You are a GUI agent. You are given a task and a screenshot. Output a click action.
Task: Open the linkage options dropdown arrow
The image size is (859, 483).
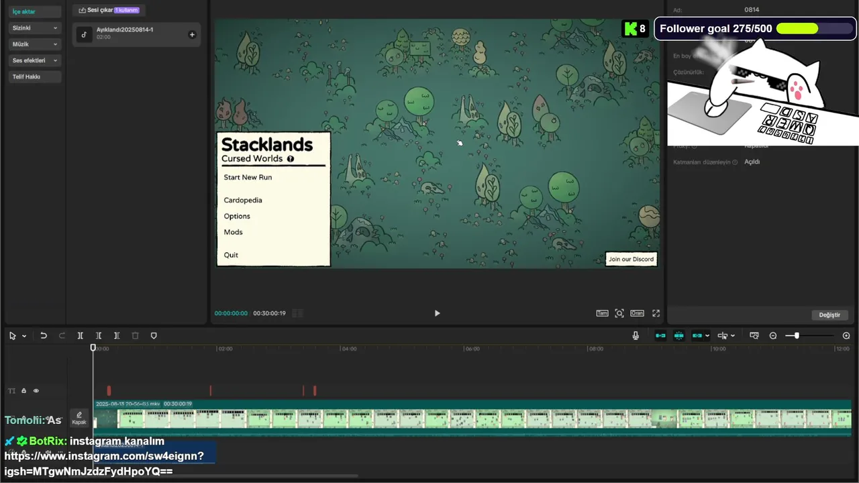pos(707,336)
